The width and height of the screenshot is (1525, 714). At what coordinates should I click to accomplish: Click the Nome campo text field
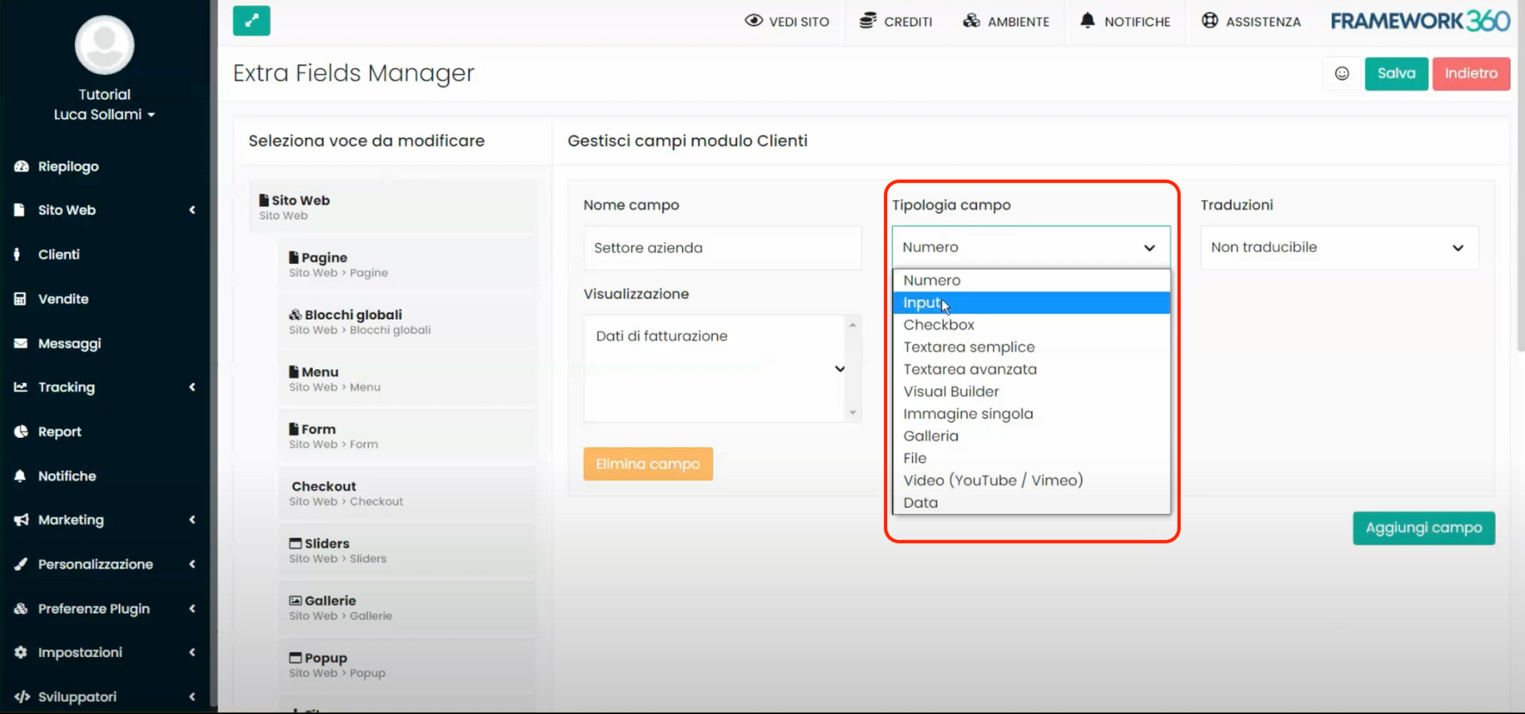coord(721,248)
